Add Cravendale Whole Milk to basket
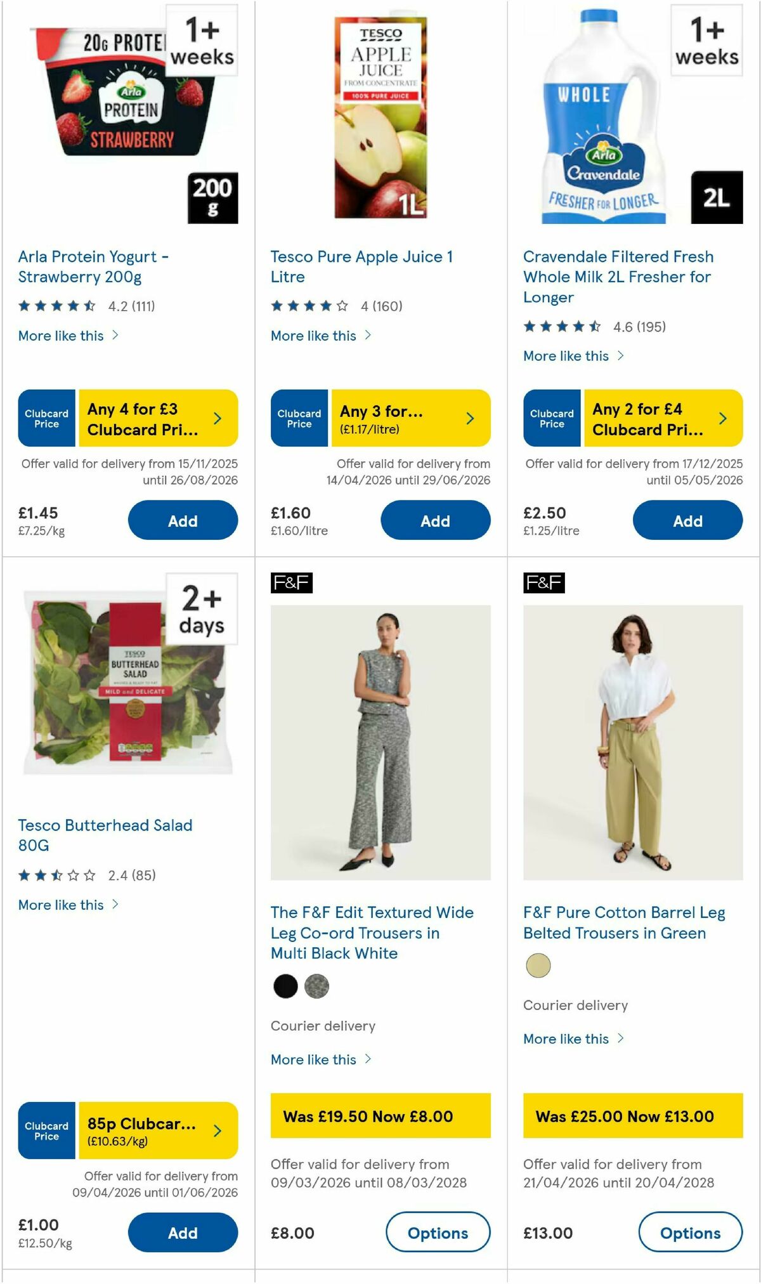The width and height of the screenshot is (761, 1284). 689,520
